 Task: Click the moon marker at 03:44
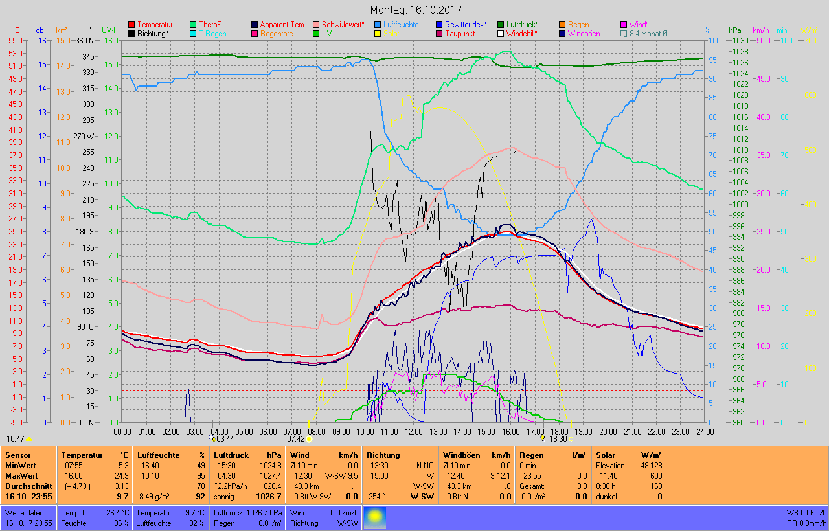211,439
